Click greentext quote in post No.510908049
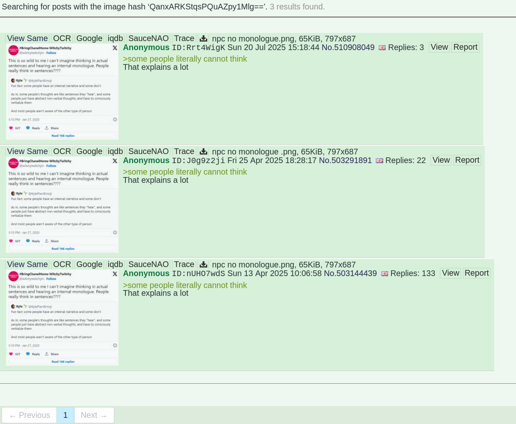This screenshot has height=424, width=516. (x=185, y=59)
